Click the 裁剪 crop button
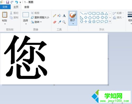Viewport: 132px width, 104px height. tap(35, 13)
